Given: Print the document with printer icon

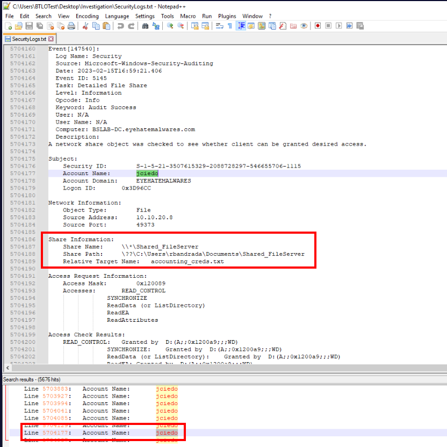Looking at the screenshot, I should (71, 26).
